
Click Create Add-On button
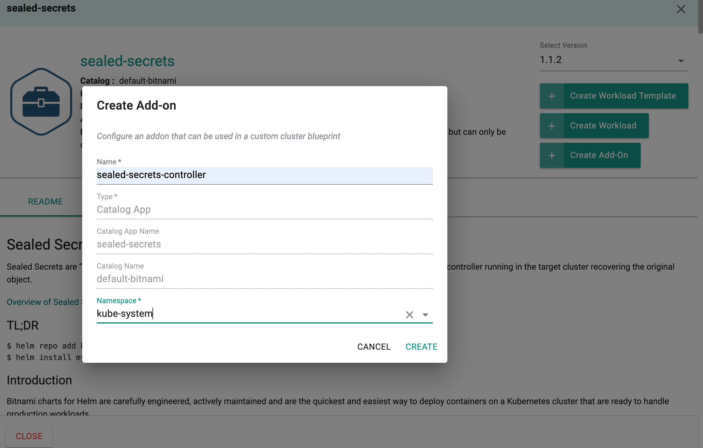point(590,155)
